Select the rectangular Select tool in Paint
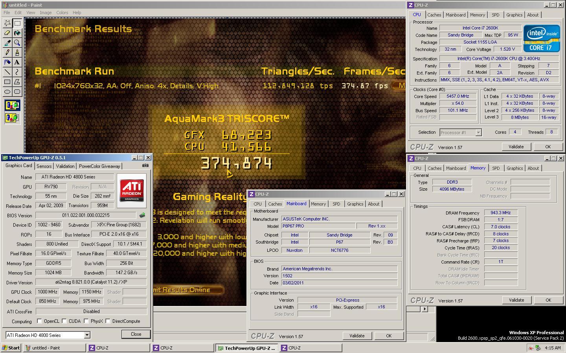This screenshot has width=566, height=353. (17, 23)
